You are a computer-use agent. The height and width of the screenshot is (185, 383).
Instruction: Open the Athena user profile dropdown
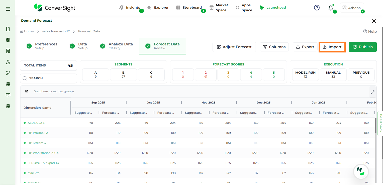(x=352, y=8)
